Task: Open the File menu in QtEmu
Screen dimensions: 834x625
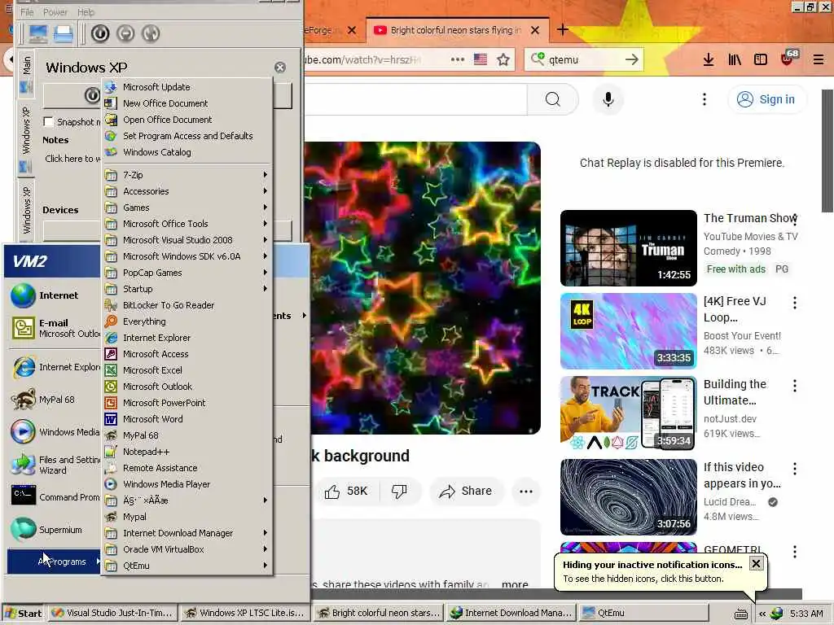Action: tap(27, 11)
